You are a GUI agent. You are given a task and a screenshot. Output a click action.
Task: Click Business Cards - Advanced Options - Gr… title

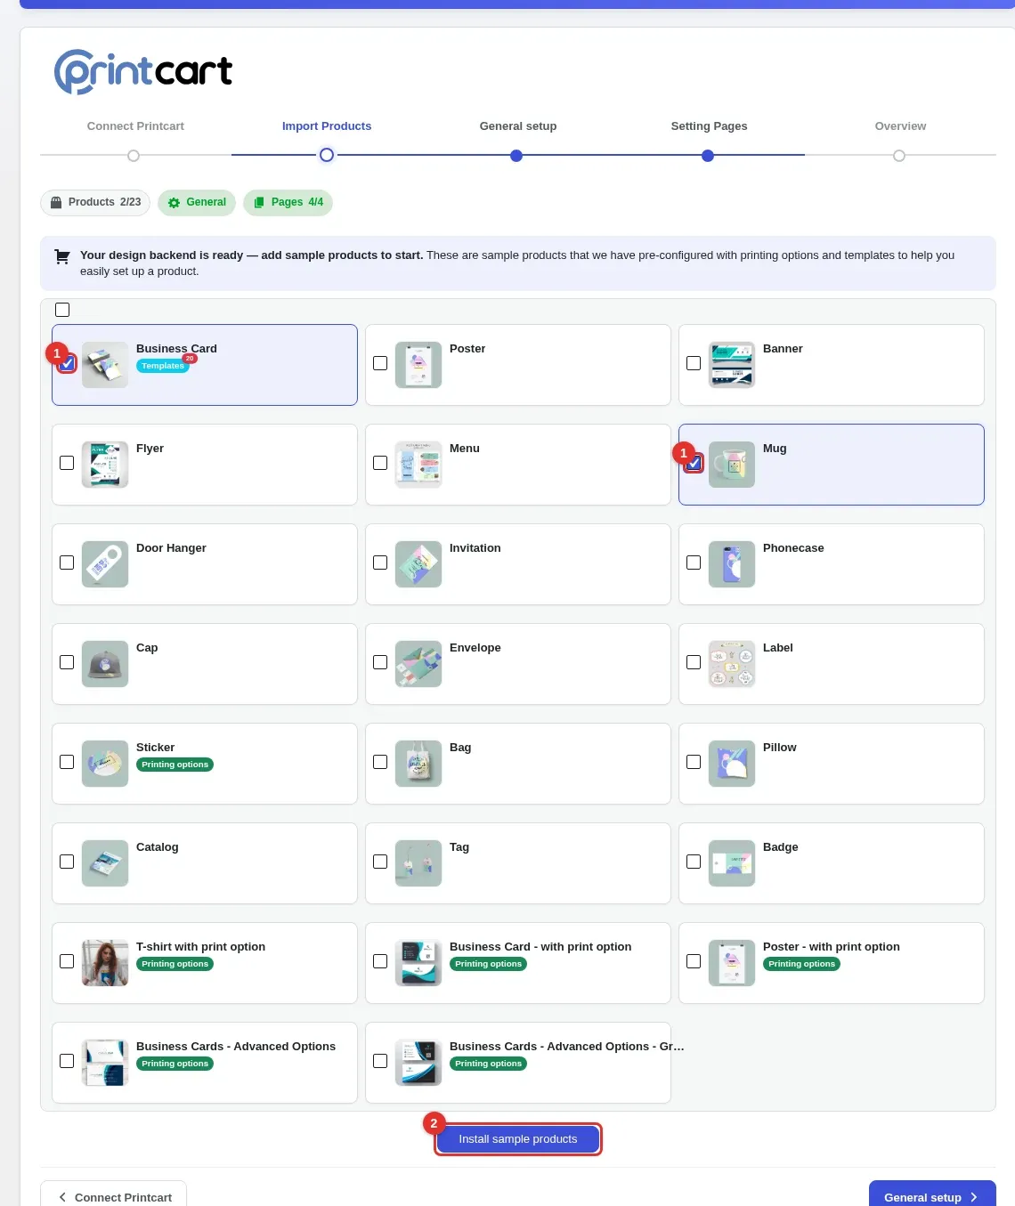point(567,1047)
